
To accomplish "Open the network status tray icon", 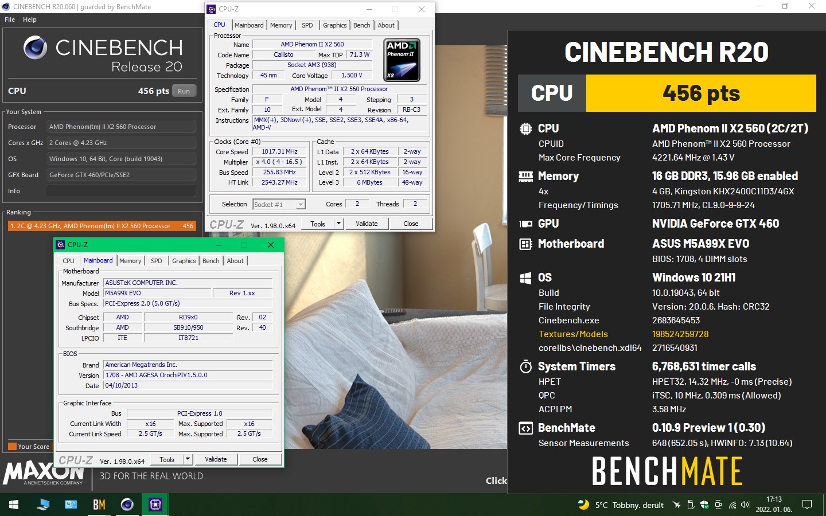I will point(733,505).
